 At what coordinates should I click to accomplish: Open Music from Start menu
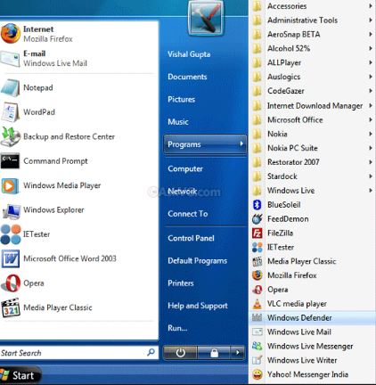(178, 122)
